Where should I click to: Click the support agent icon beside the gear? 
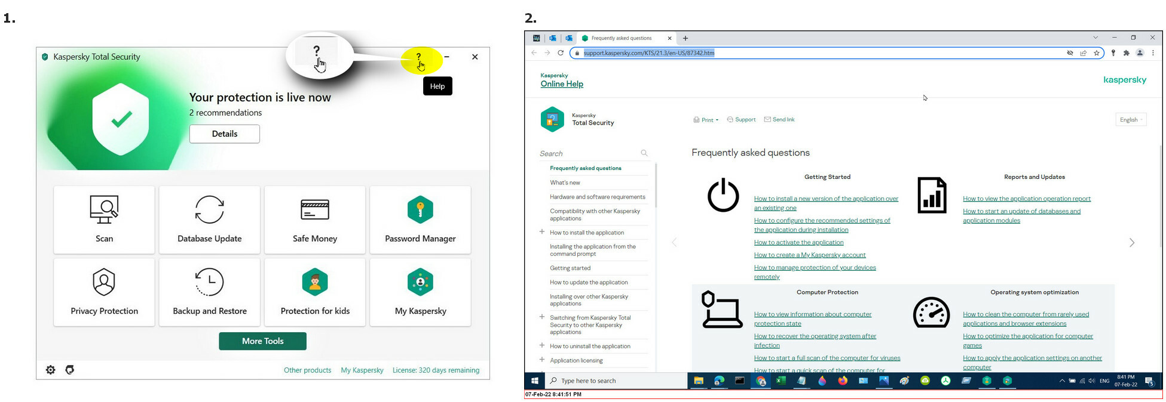70,370
